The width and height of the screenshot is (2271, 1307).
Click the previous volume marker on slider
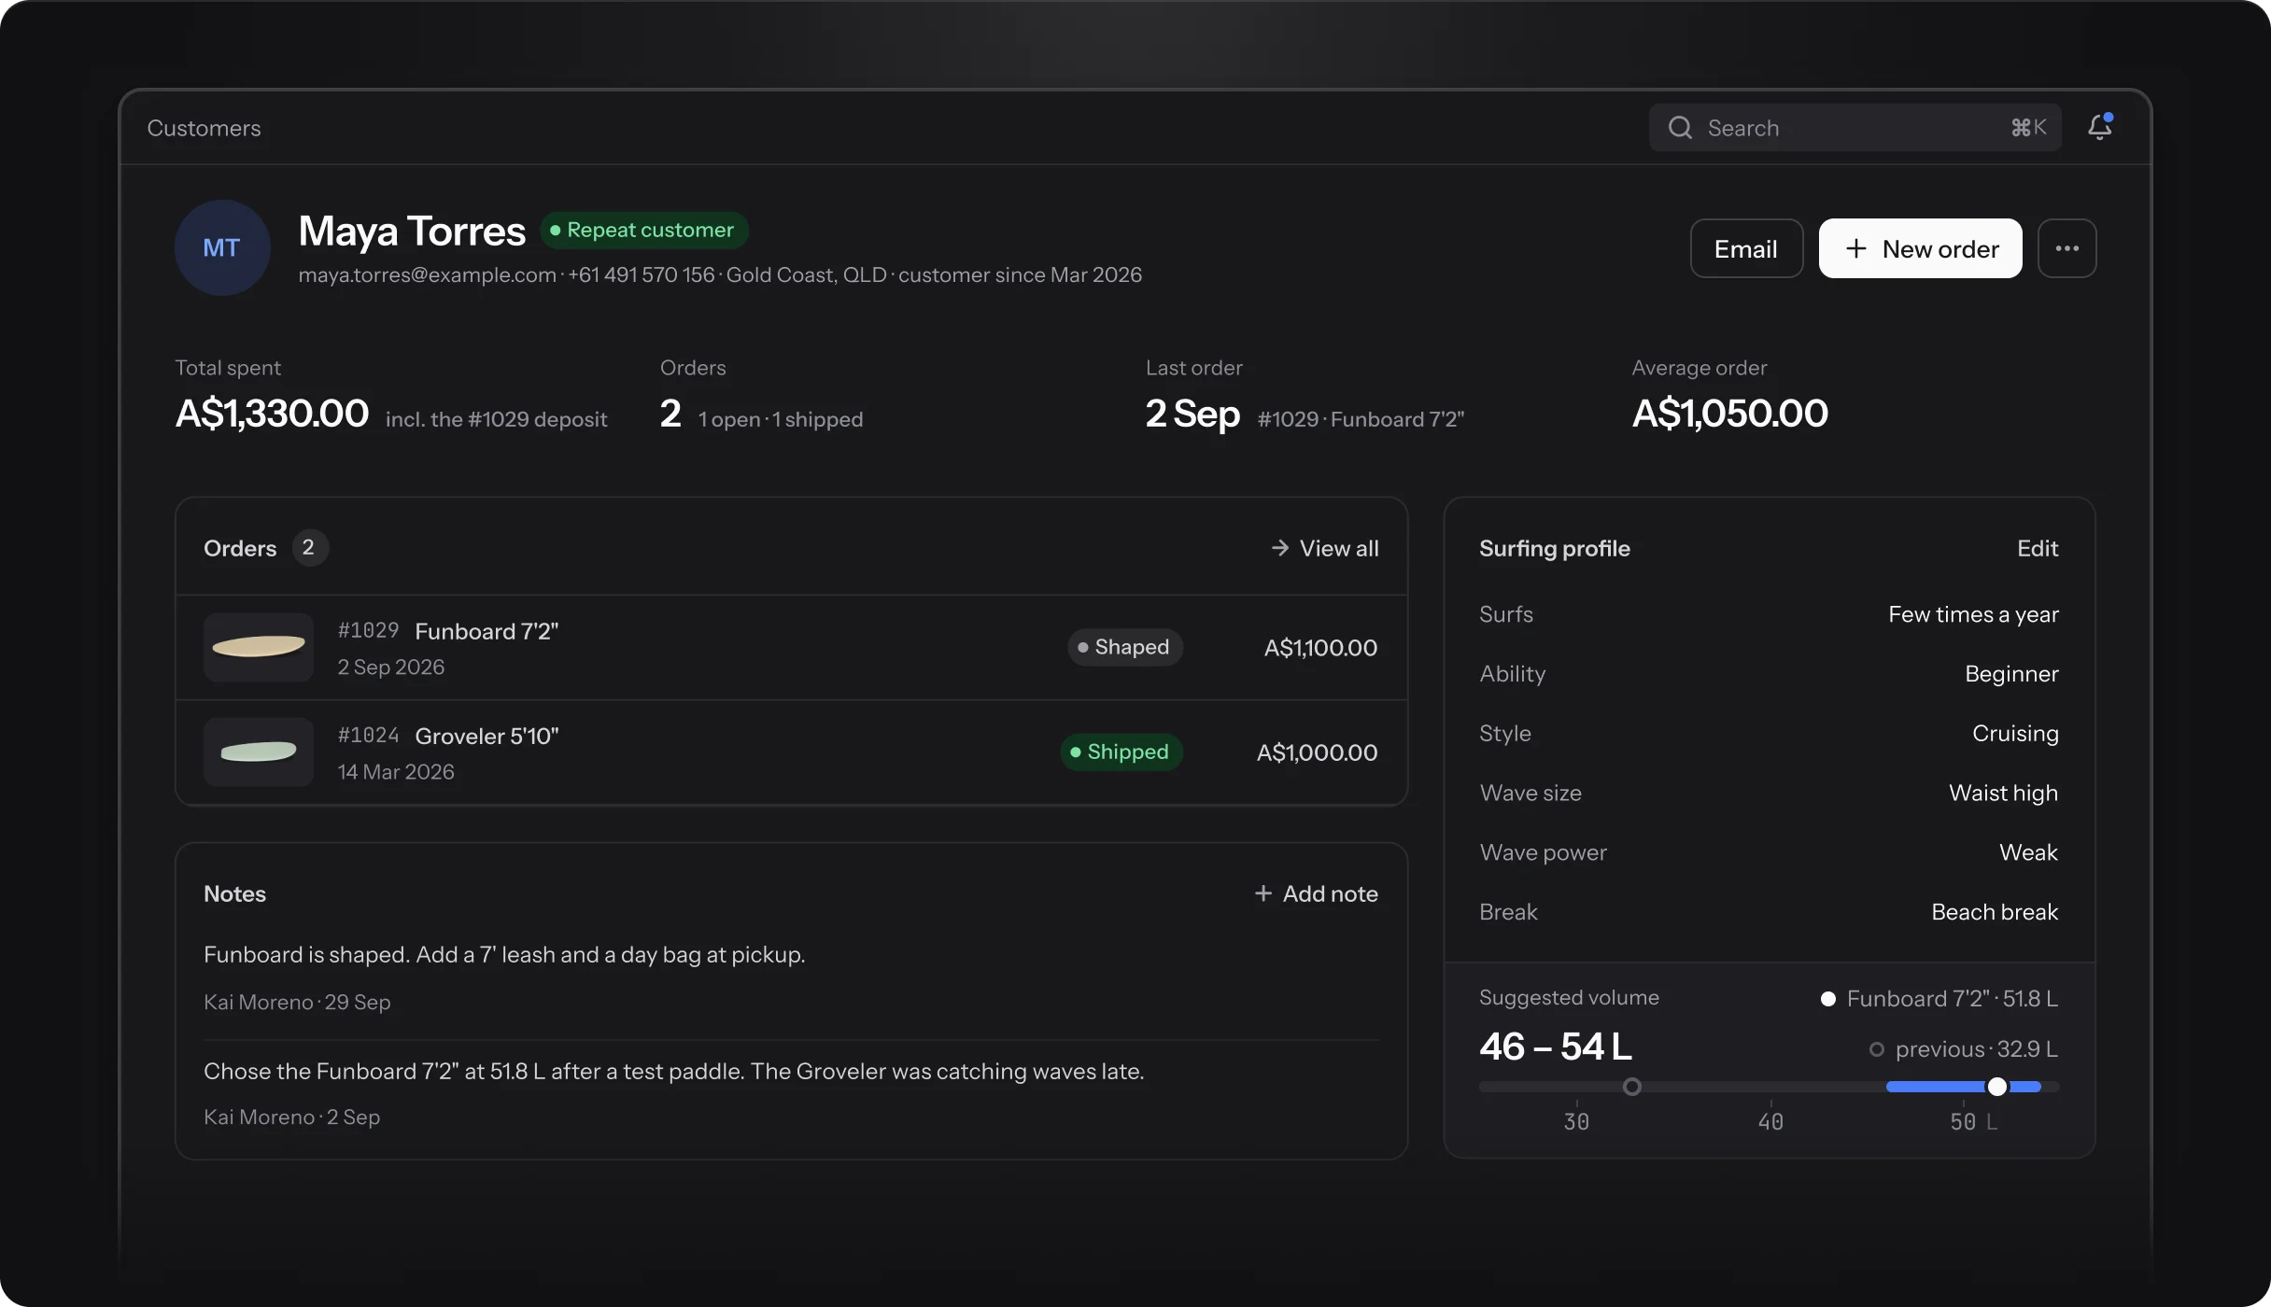tap(1631, 1087)
